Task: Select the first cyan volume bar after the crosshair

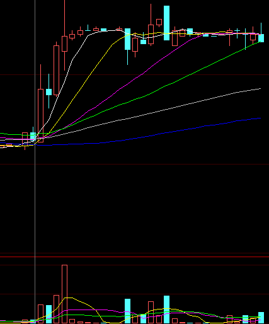Action: 49,314
